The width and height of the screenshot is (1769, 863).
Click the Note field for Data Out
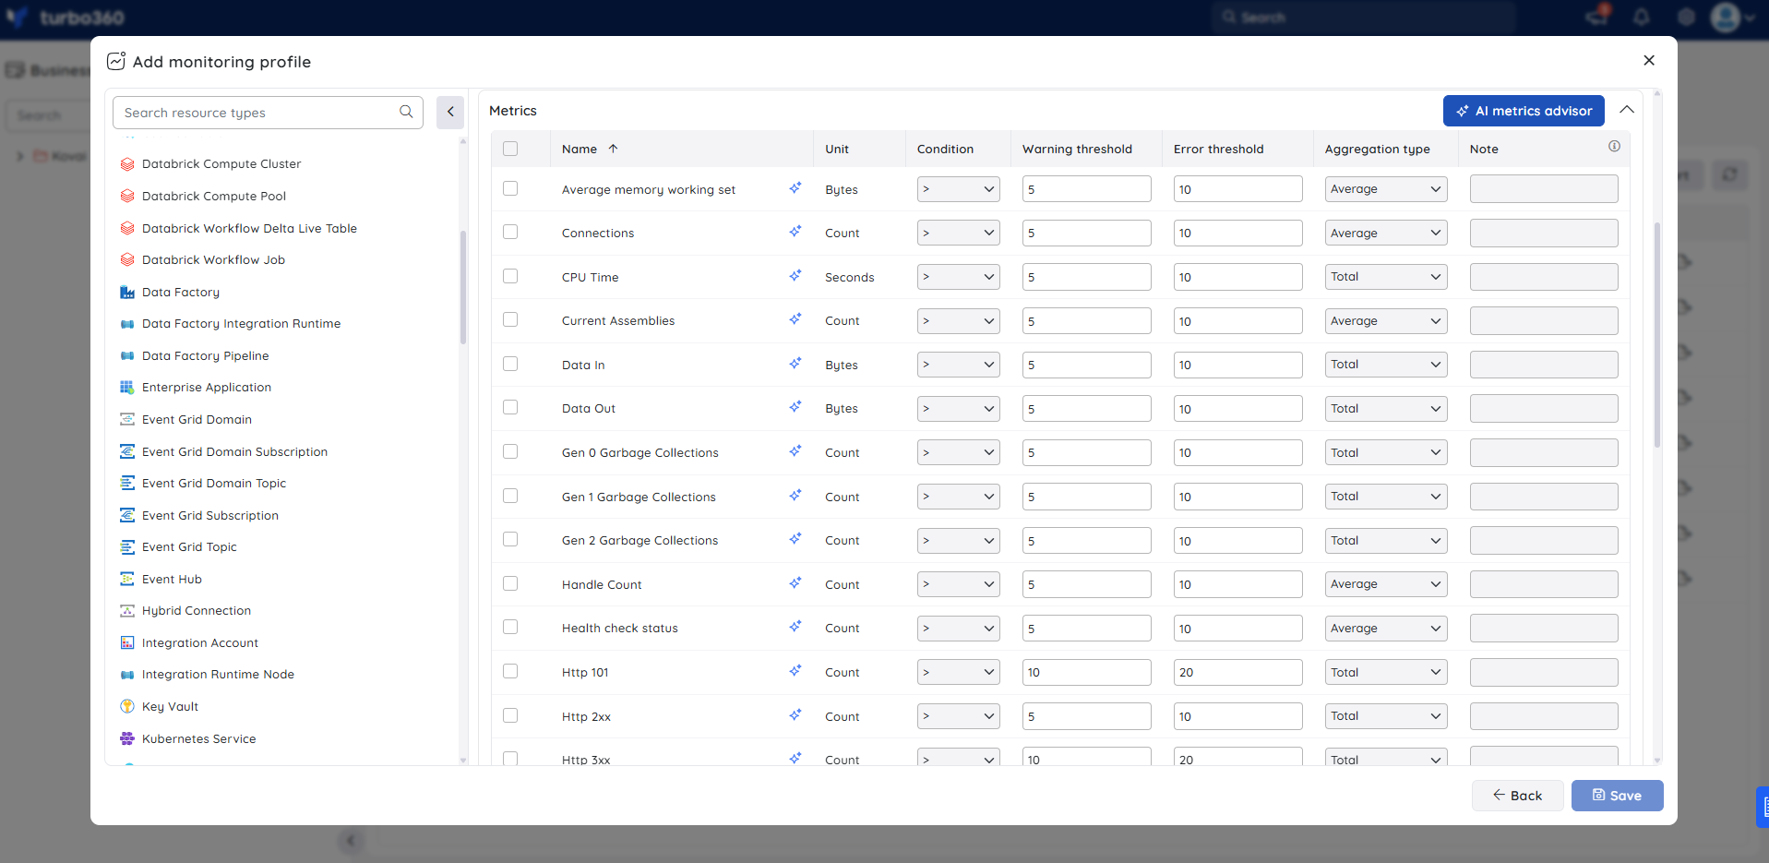pyautogui.click(x=1544, y=409)
